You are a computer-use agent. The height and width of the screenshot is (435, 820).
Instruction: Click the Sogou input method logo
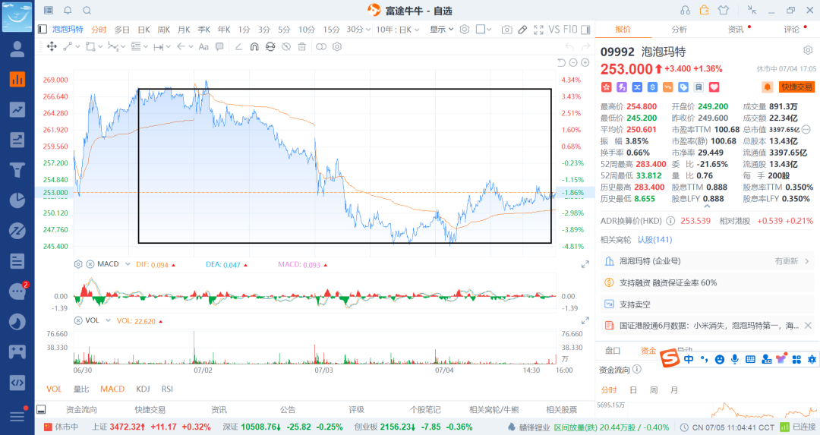click(670, 358)
